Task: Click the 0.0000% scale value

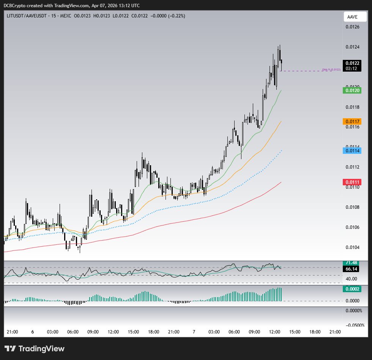Action: pos(354,311)
